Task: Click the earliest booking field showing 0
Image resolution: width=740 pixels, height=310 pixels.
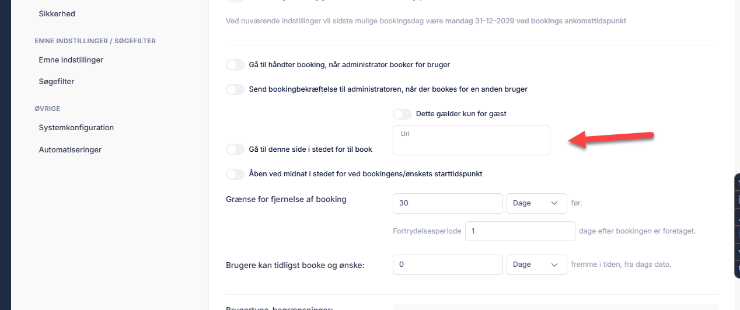Action: click(448, 264)
